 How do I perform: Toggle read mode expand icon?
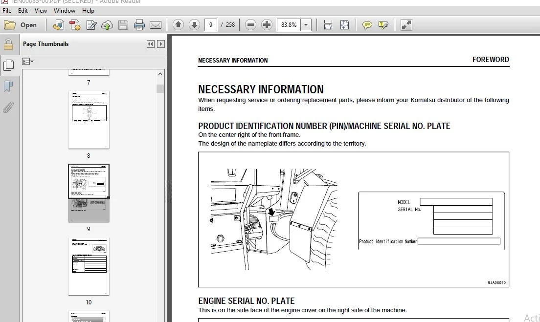[406, 25]
